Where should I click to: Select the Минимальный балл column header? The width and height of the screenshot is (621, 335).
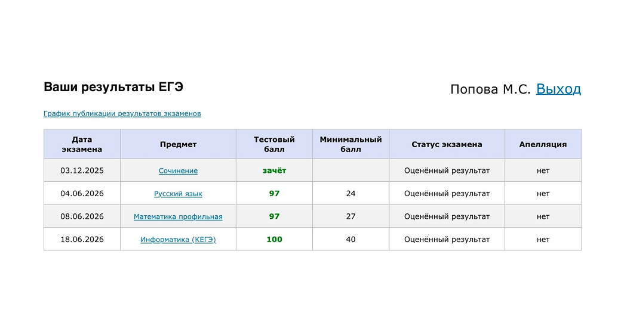click(351, 144)
